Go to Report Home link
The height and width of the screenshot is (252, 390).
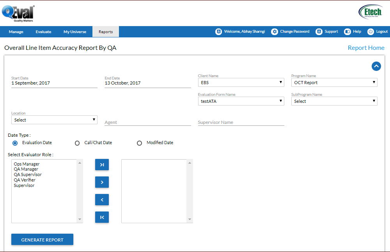point(366,48)
